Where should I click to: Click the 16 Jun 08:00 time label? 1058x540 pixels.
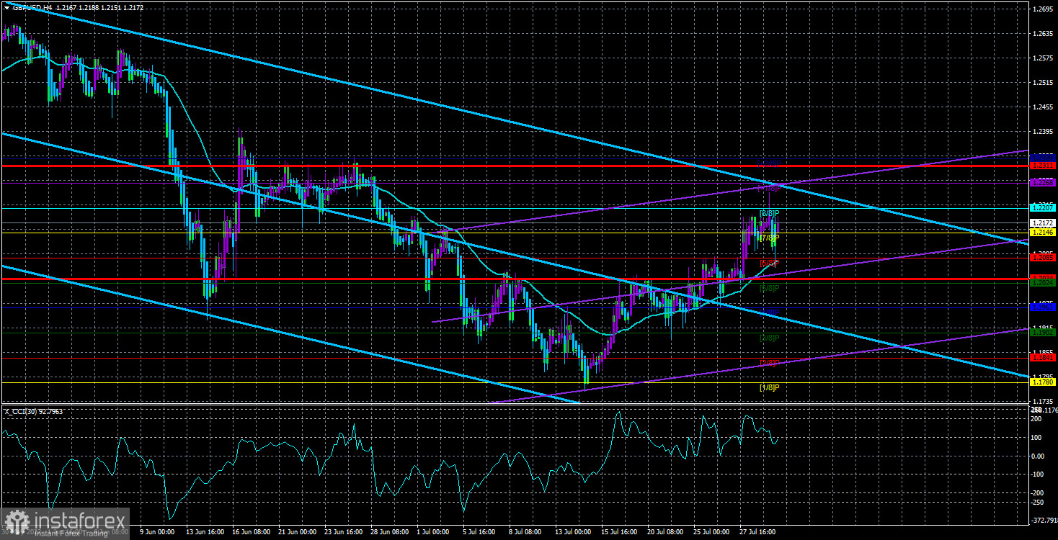click(x=250, y=532)
